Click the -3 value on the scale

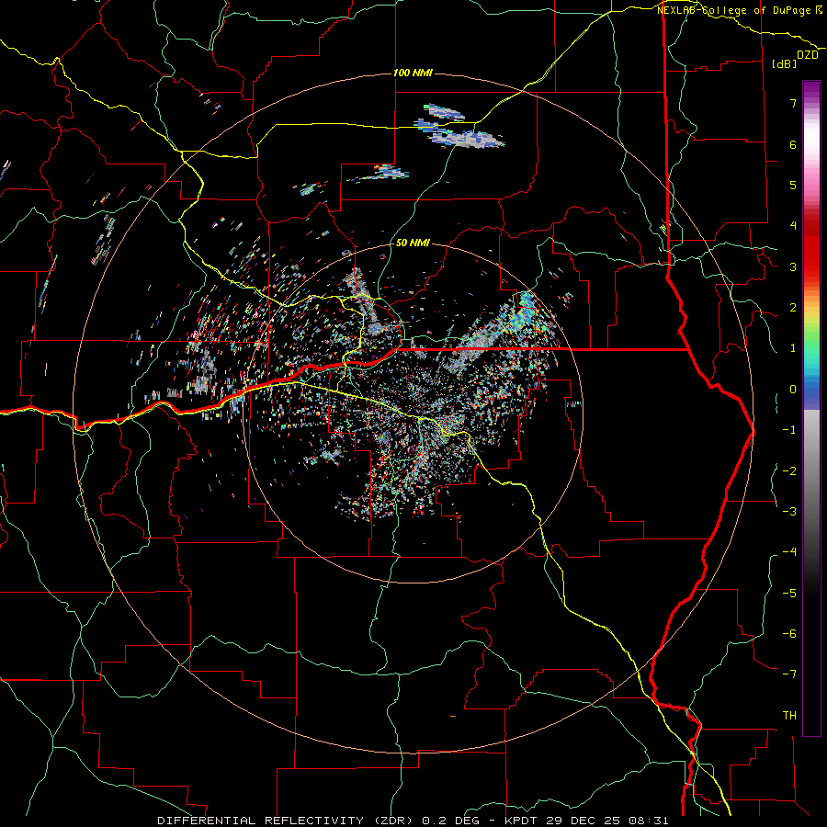(x=789, y=511)
